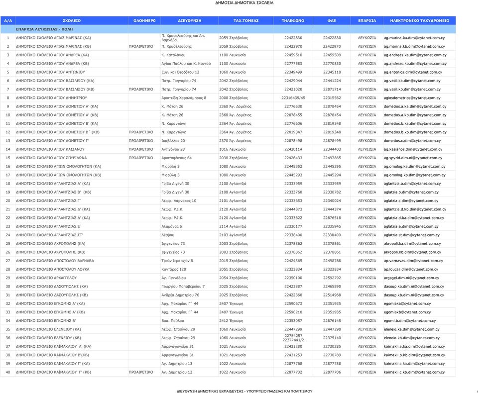Click address Αριστείδη Χαραλάμπους 8
Viewport: 478px width, 393px height.
tap(184, 98)
